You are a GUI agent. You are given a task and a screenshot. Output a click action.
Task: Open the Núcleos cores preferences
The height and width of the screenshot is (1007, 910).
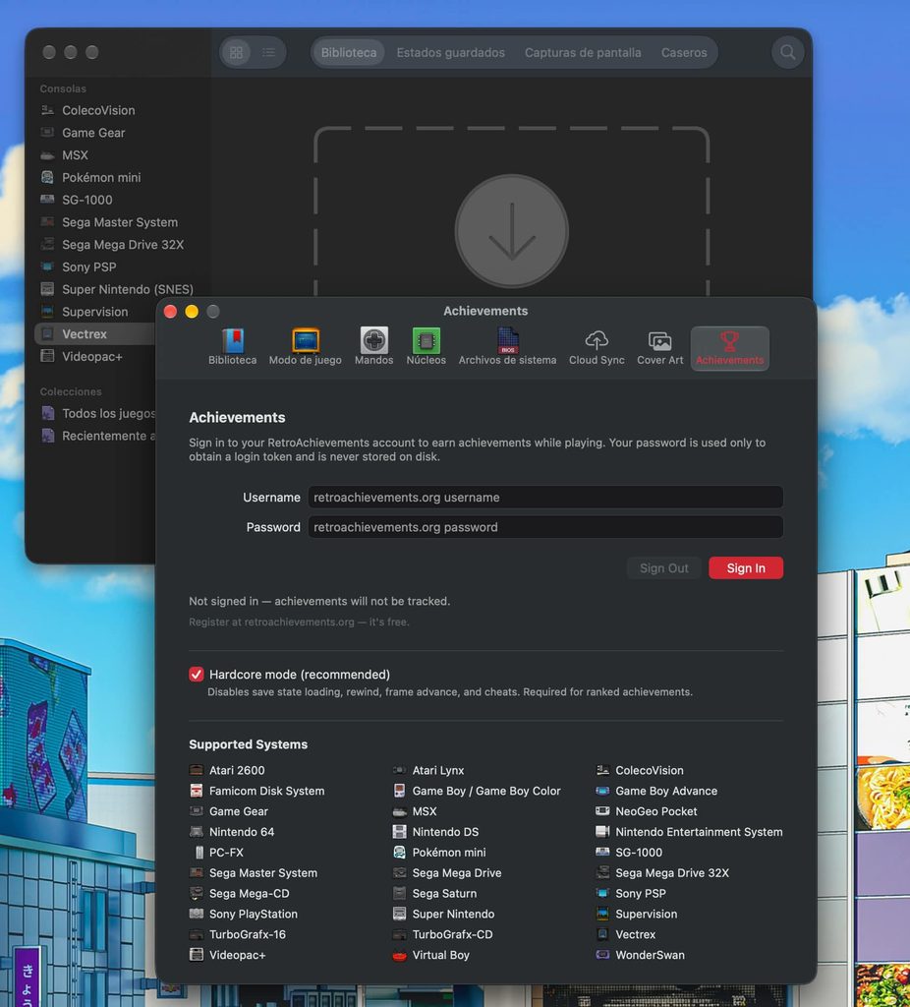[x=426, y=347]
